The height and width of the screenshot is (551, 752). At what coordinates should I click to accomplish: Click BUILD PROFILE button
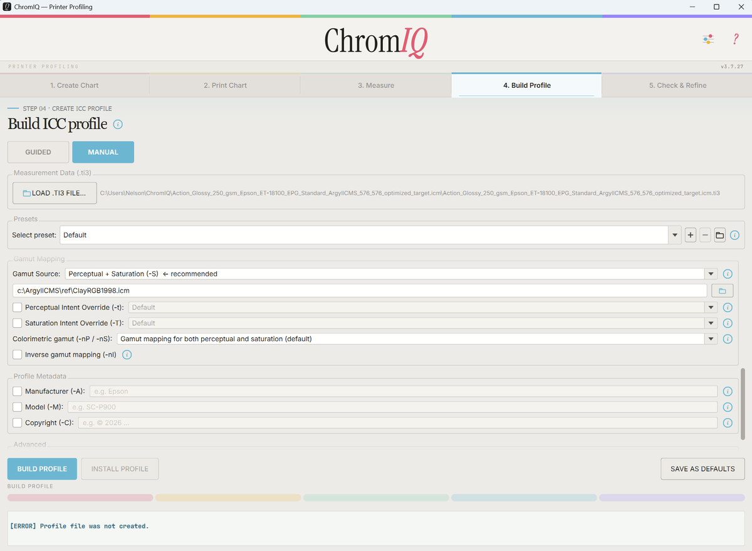(x=42, y=469)
